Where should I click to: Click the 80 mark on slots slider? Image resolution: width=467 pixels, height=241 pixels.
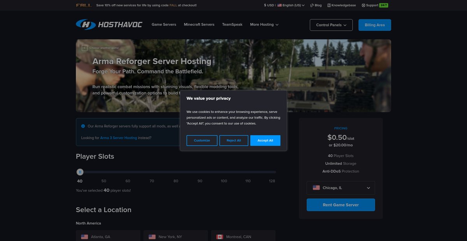click(176, 181)
